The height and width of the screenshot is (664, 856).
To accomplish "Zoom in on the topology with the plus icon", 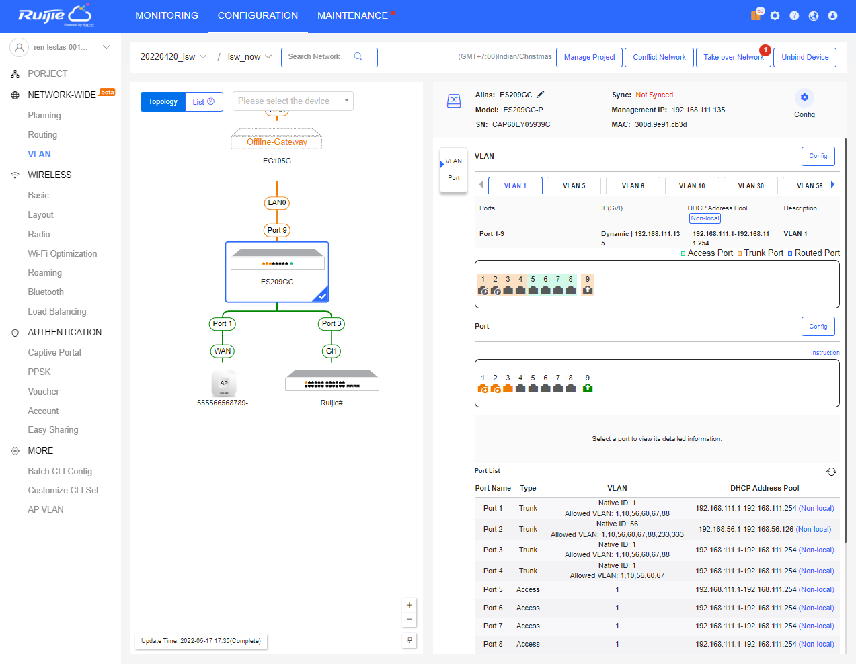I will click(409, 605).
